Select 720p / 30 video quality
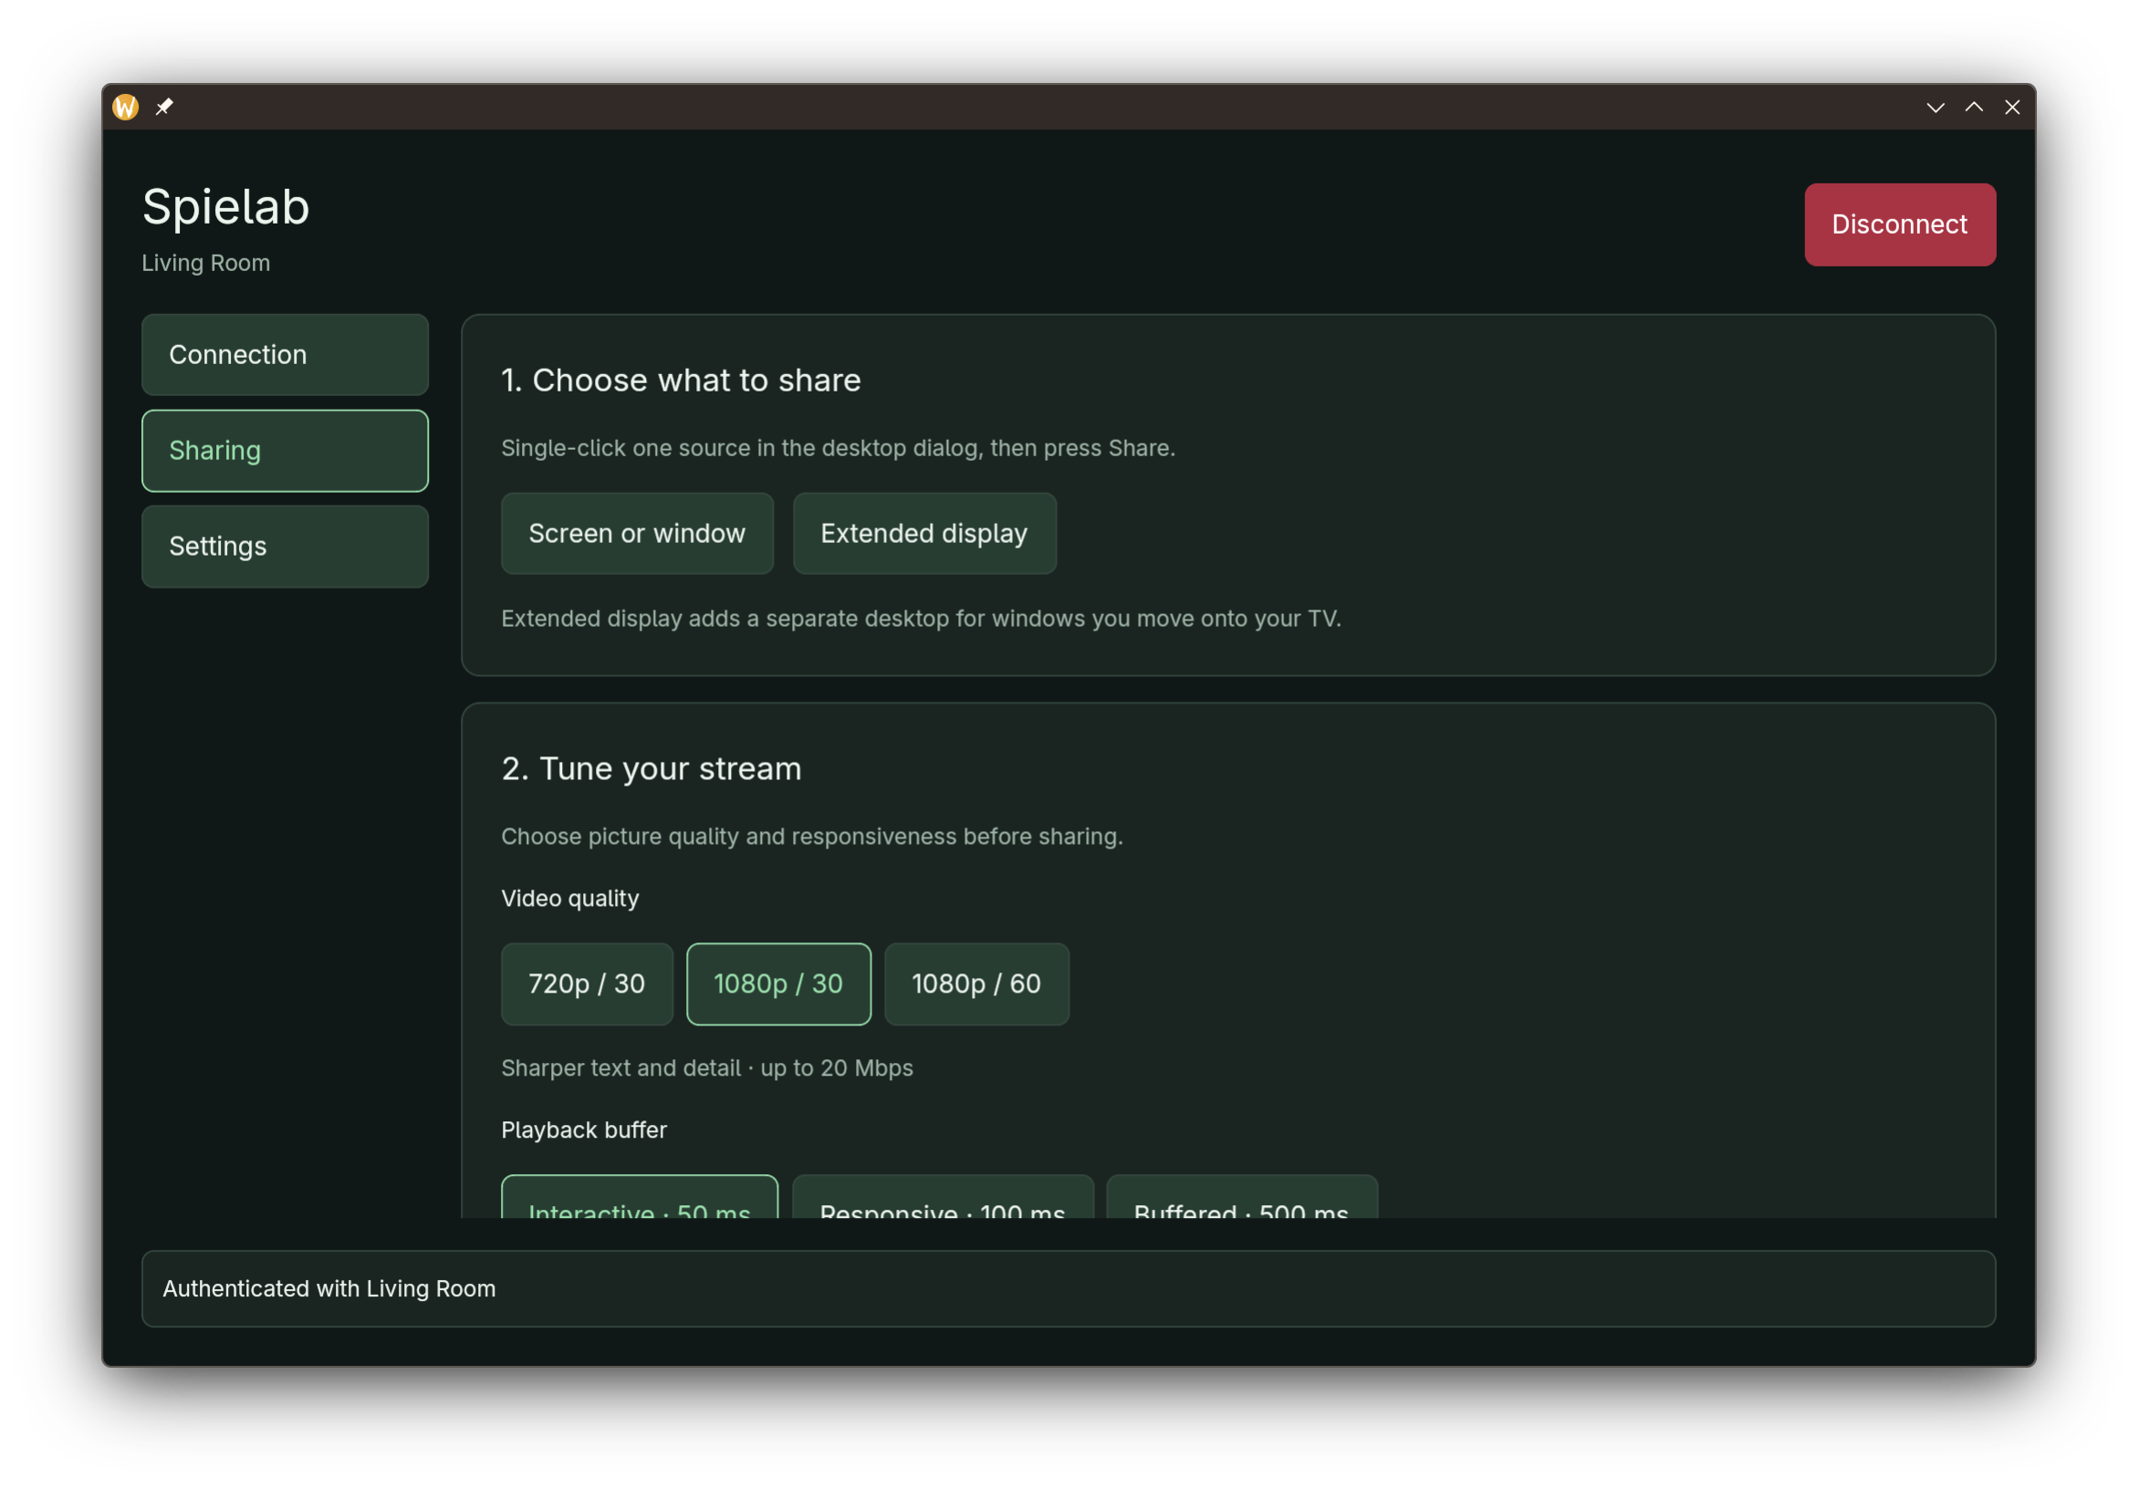This screenshot has height=1489, width=2139. click(587, 984)
